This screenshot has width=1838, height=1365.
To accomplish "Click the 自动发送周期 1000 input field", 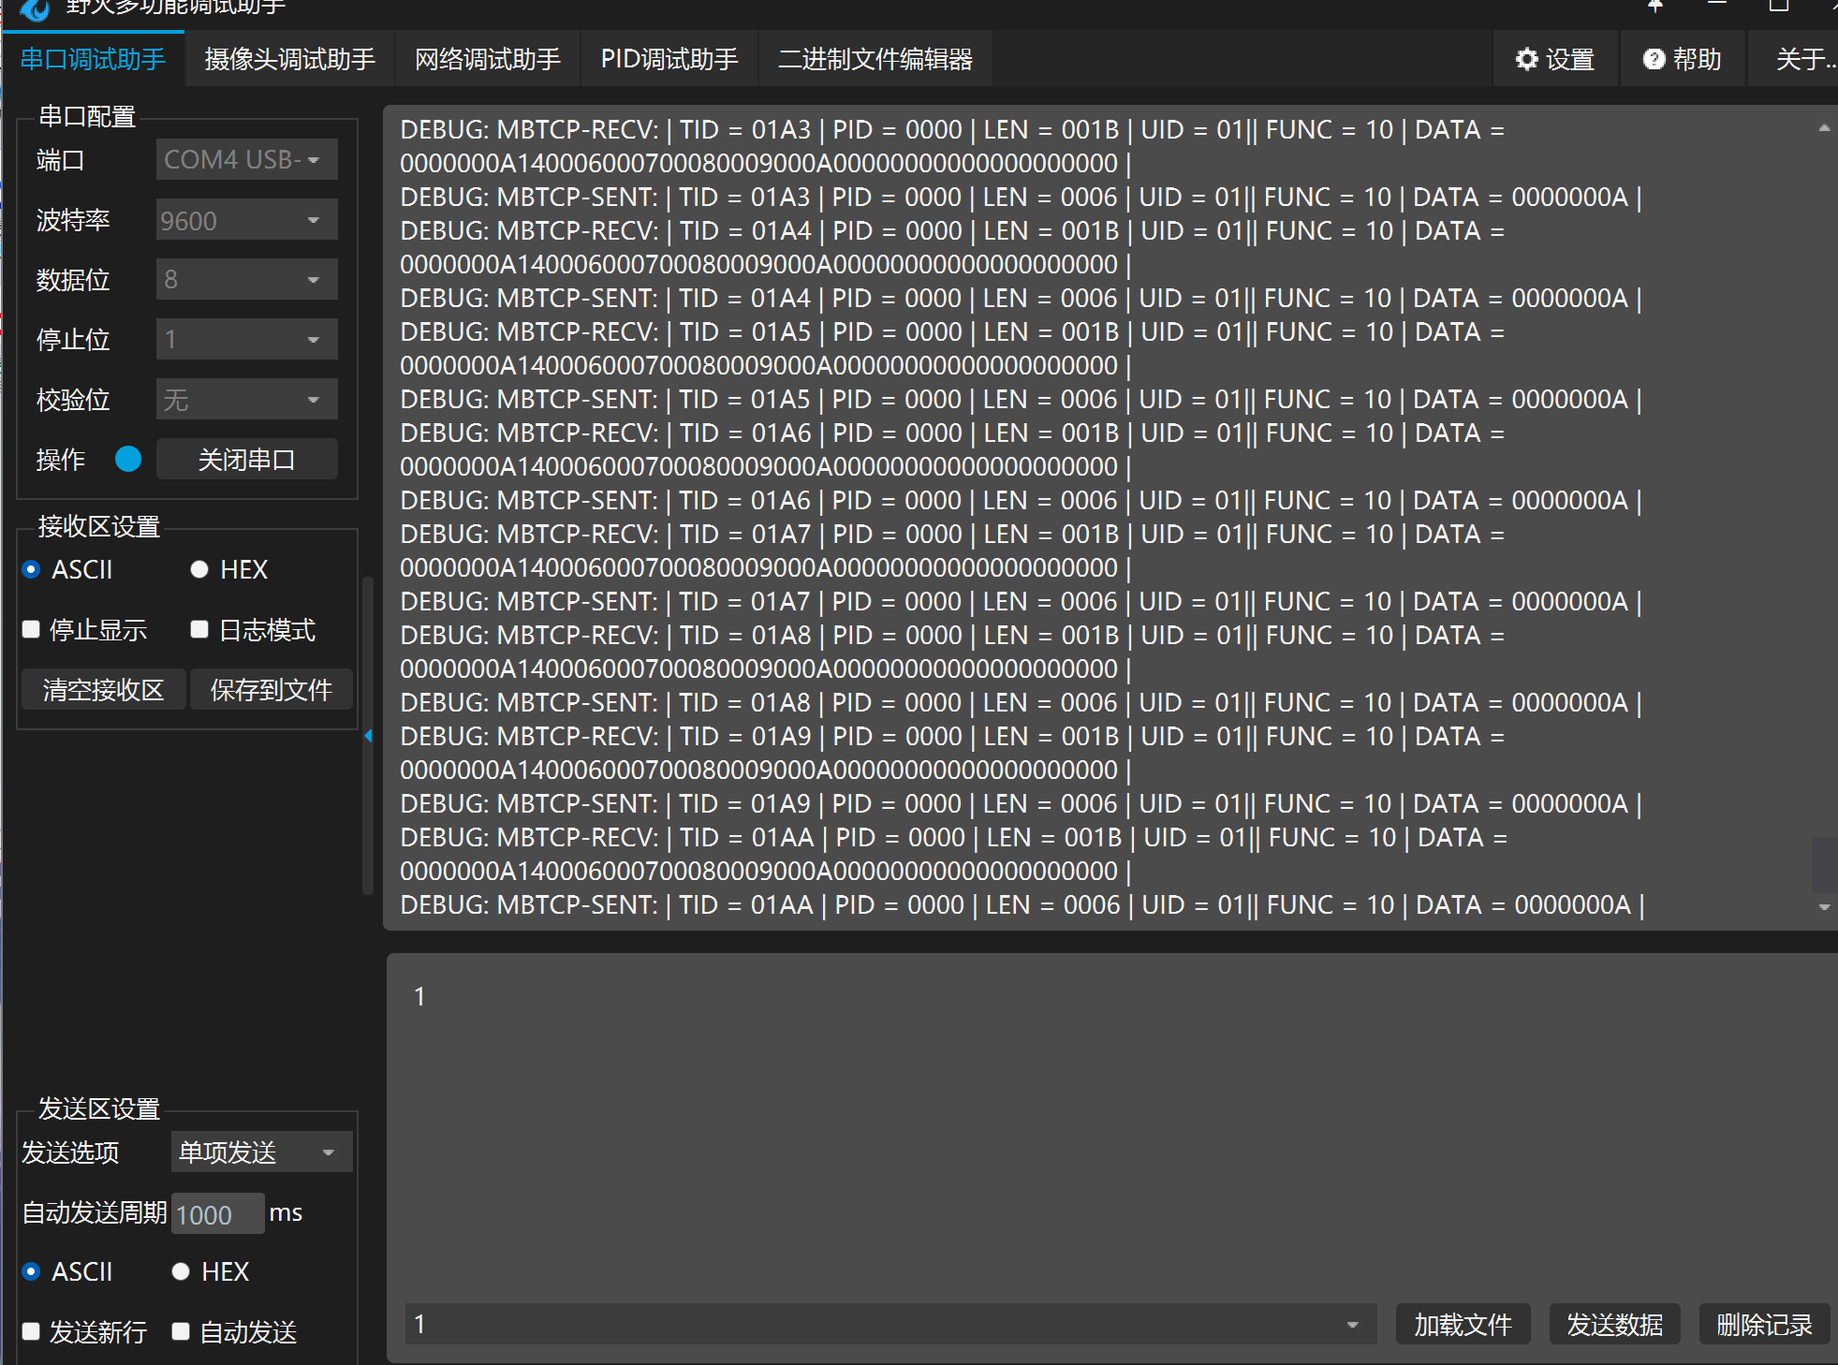I will tap(217, 1214).
